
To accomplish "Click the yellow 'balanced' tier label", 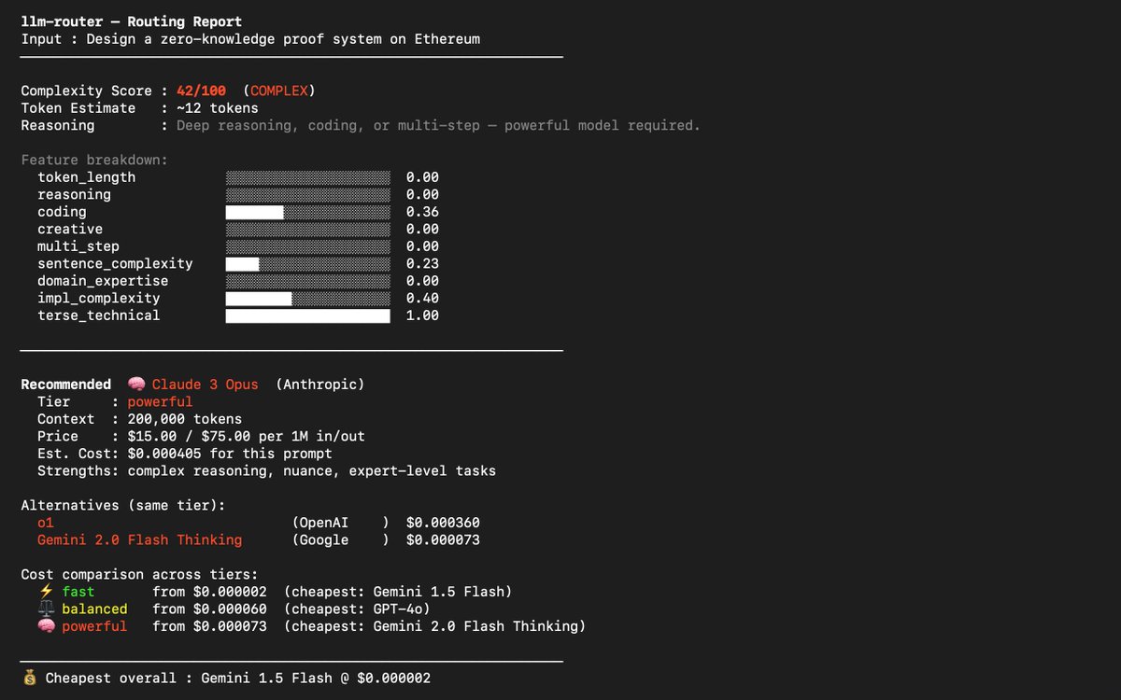I will 94,609.
